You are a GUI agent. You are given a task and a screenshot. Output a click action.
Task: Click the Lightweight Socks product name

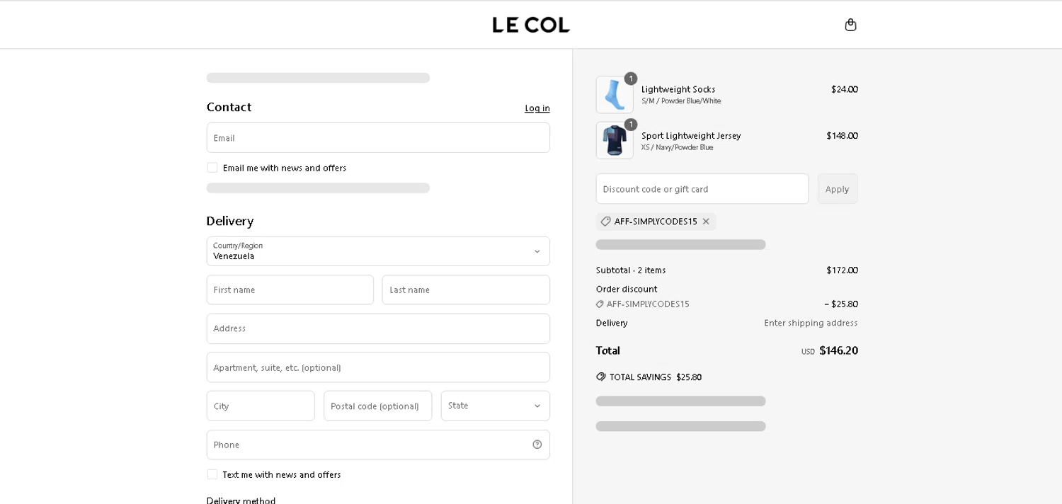(x=678, y=89)
